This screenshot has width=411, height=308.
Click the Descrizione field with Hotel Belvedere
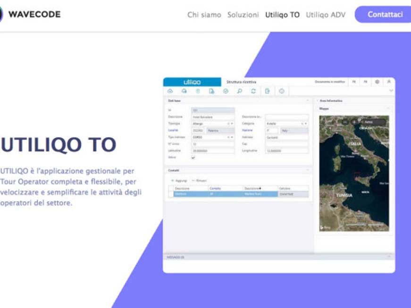coord(213,117)
